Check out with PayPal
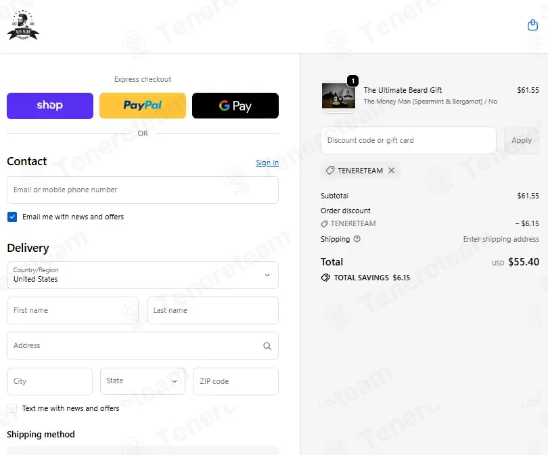The height and width of the screenshot is (455, 548). [x=143, y=106]
